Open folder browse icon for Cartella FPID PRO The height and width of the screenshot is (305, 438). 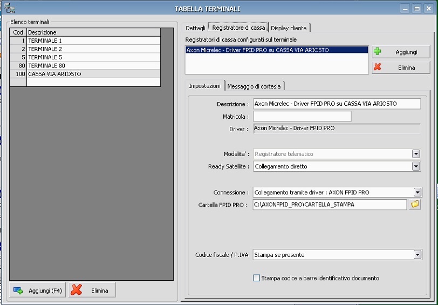[x=415, y=205]
